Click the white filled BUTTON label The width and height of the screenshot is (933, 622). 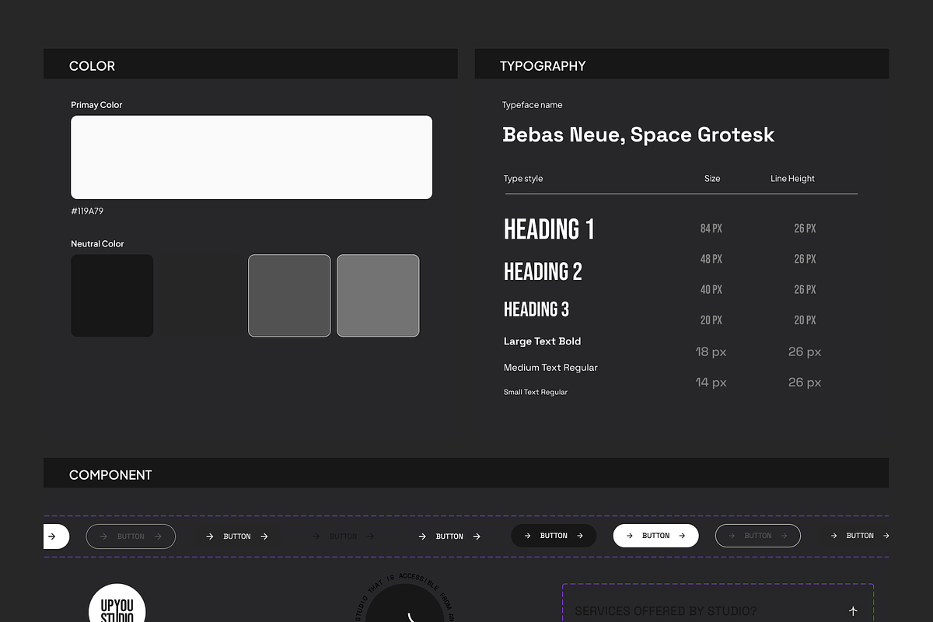655,536
